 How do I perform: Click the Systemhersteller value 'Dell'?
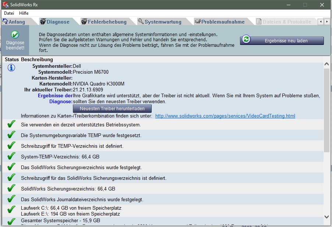[x=77, y=66]
